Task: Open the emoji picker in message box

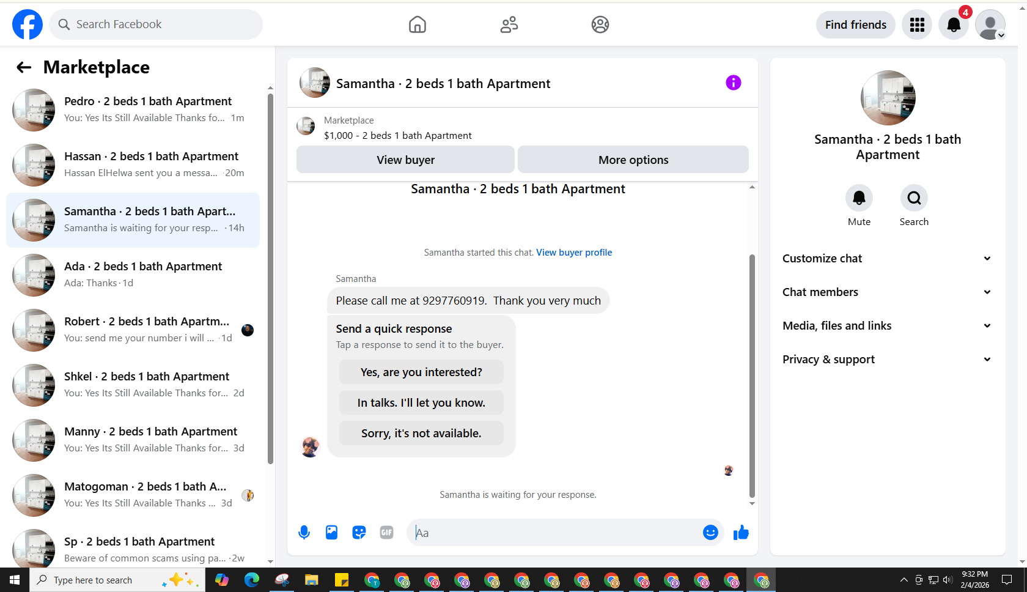Action: click(x=710, y=533)
